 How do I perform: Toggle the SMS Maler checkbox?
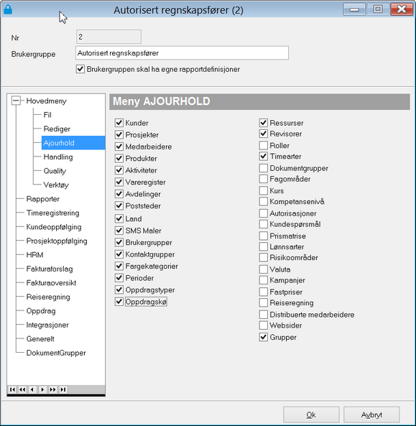pos(119,231)
